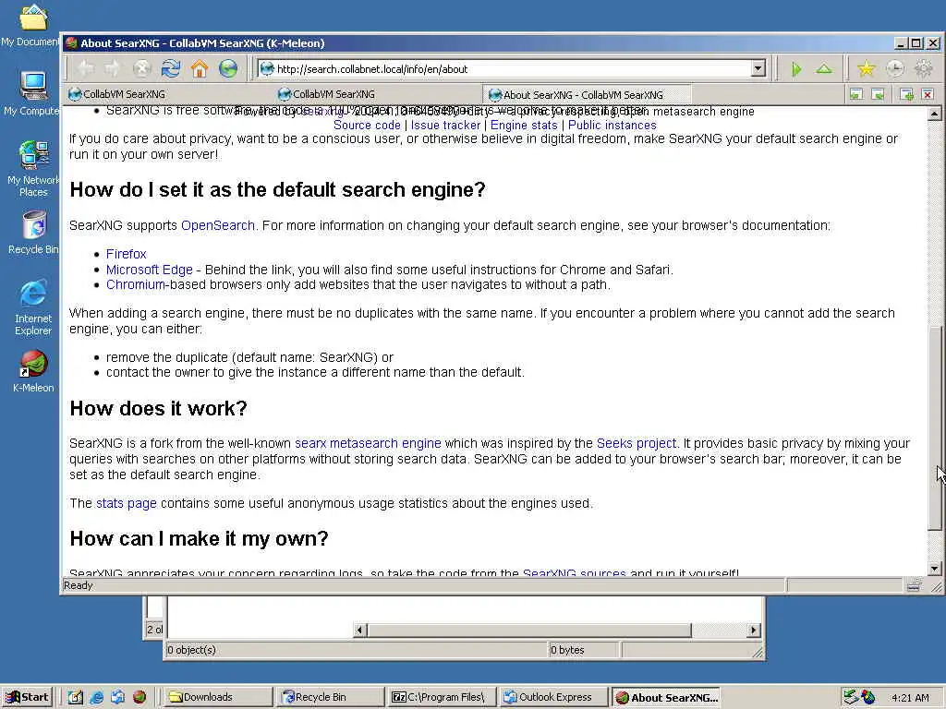
Task: Open the Chromium link
Action: (136, 284)
